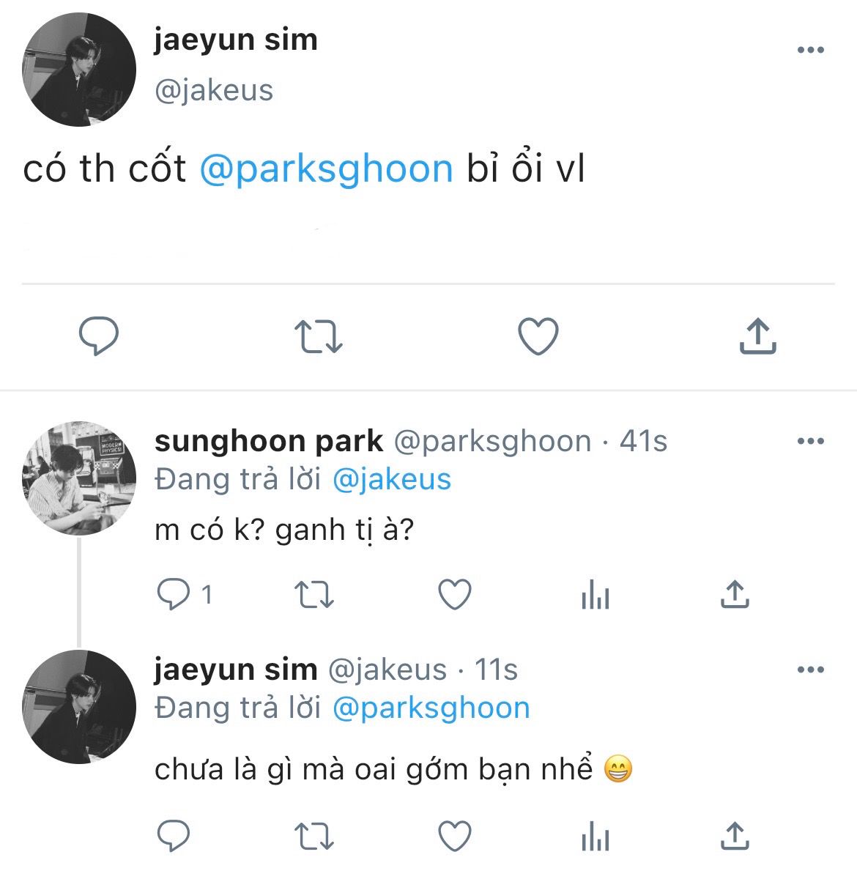The height and width of the screenshot is (871, 857).
Task: Share the main tweet by jaeyun sim
Action: pos(757,336)
